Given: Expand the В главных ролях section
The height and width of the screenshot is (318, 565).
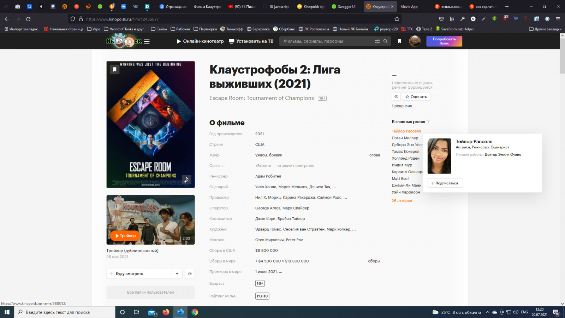Looking at the screenshot, I should (x=410, y=122).
